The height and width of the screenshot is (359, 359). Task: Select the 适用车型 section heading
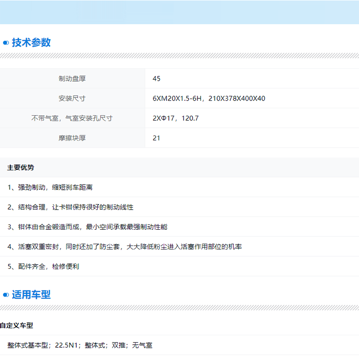tap(31, 295)
